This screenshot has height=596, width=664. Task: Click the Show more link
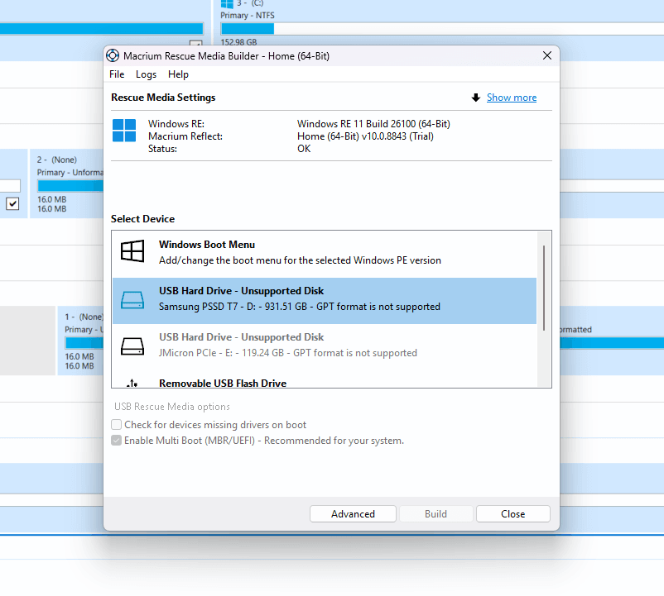[x=512, y=98]
